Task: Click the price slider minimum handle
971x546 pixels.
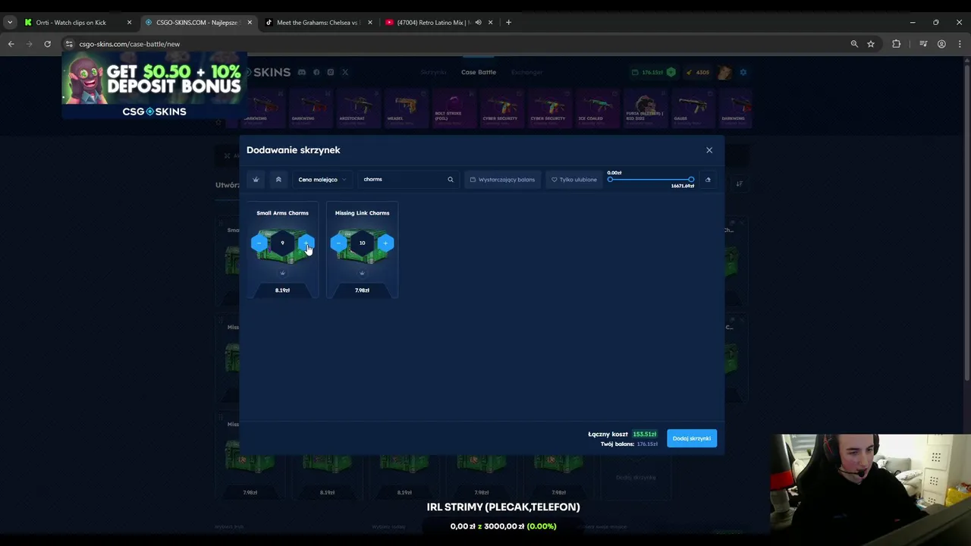Action: 610,180
